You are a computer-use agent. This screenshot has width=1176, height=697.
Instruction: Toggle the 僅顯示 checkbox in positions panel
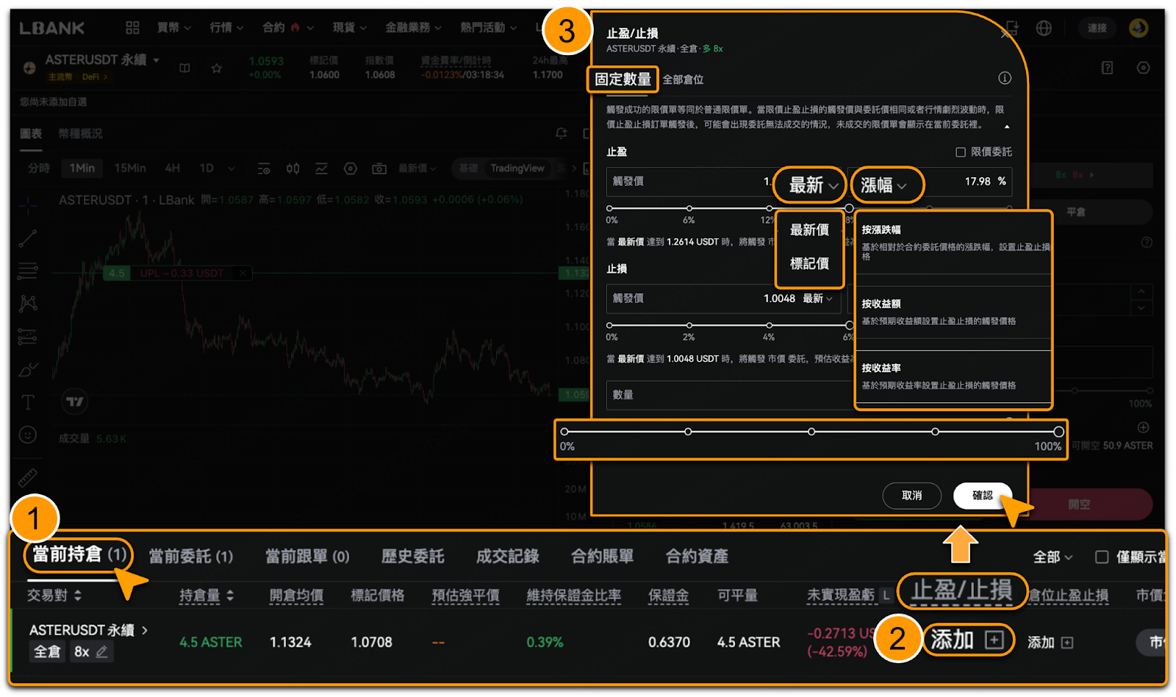pos(1101,557)
